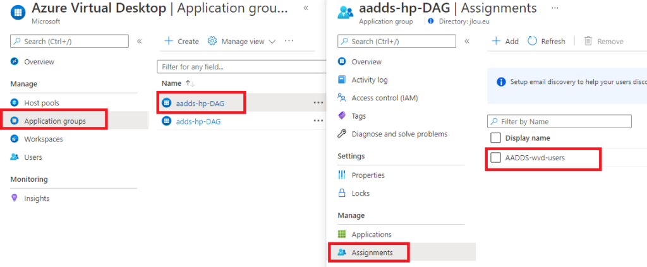Open more toolbar options next to Manage view
Screen dimensions: 647x267
tap(289, 41)
